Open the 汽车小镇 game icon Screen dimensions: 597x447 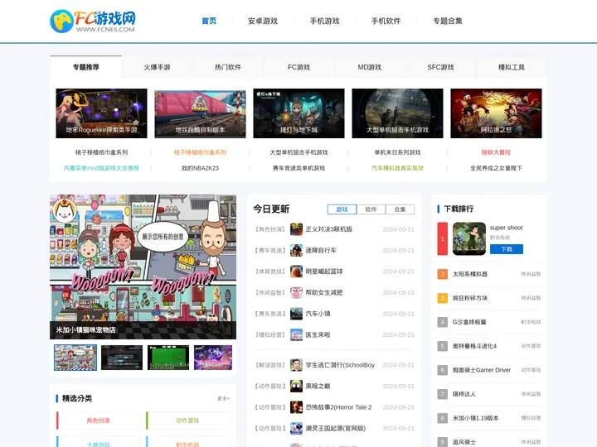click(296, 314)
